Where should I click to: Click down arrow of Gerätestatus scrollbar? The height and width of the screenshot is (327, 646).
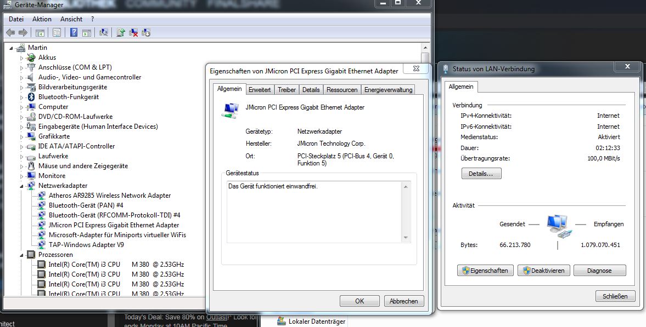pyautogui.click(x=406, y=238)
